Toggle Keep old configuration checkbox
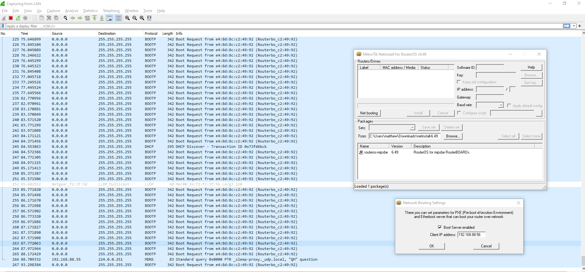This screenshot has width=585, height=272. (459, 82)
